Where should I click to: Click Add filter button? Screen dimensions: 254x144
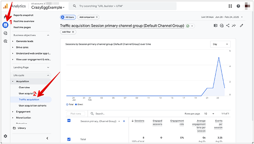(68, 32)
